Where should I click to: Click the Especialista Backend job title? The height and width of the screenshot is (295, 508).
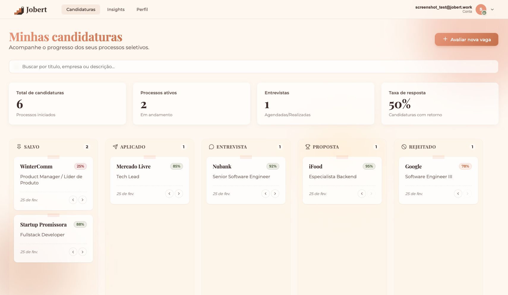click(x=333, y=177)
